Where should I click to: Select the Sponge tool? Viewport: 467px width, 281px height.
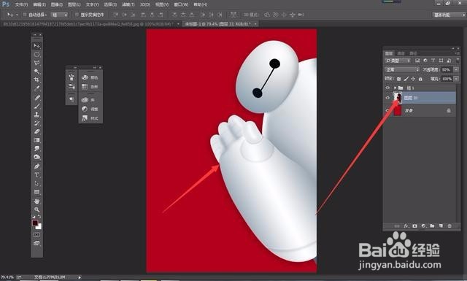(36, 157)
